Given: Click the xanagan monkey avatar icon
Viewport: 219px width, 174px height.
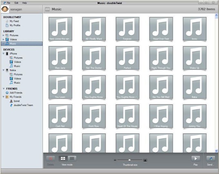Looking at the screenshot, I should tap(5, 9).
